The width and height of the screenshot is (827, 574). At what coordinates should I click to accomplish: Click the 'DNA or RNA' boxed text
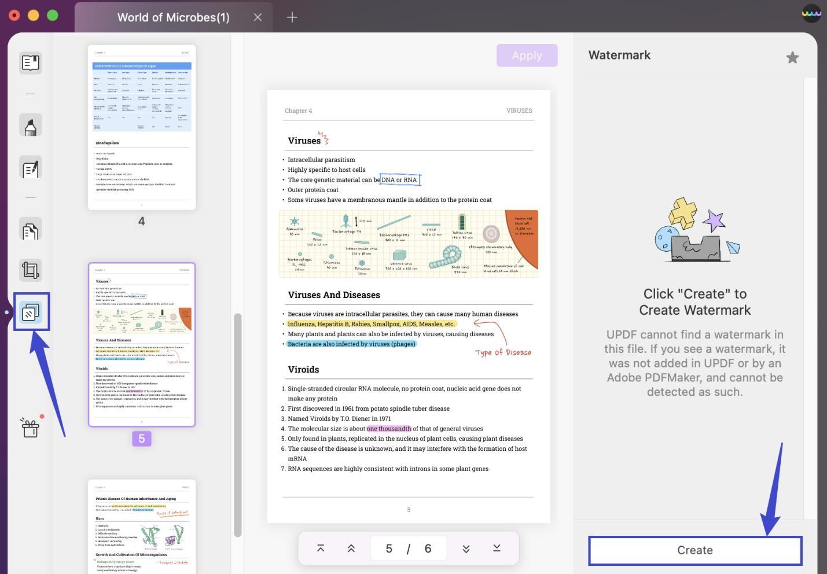coord(399,180)
